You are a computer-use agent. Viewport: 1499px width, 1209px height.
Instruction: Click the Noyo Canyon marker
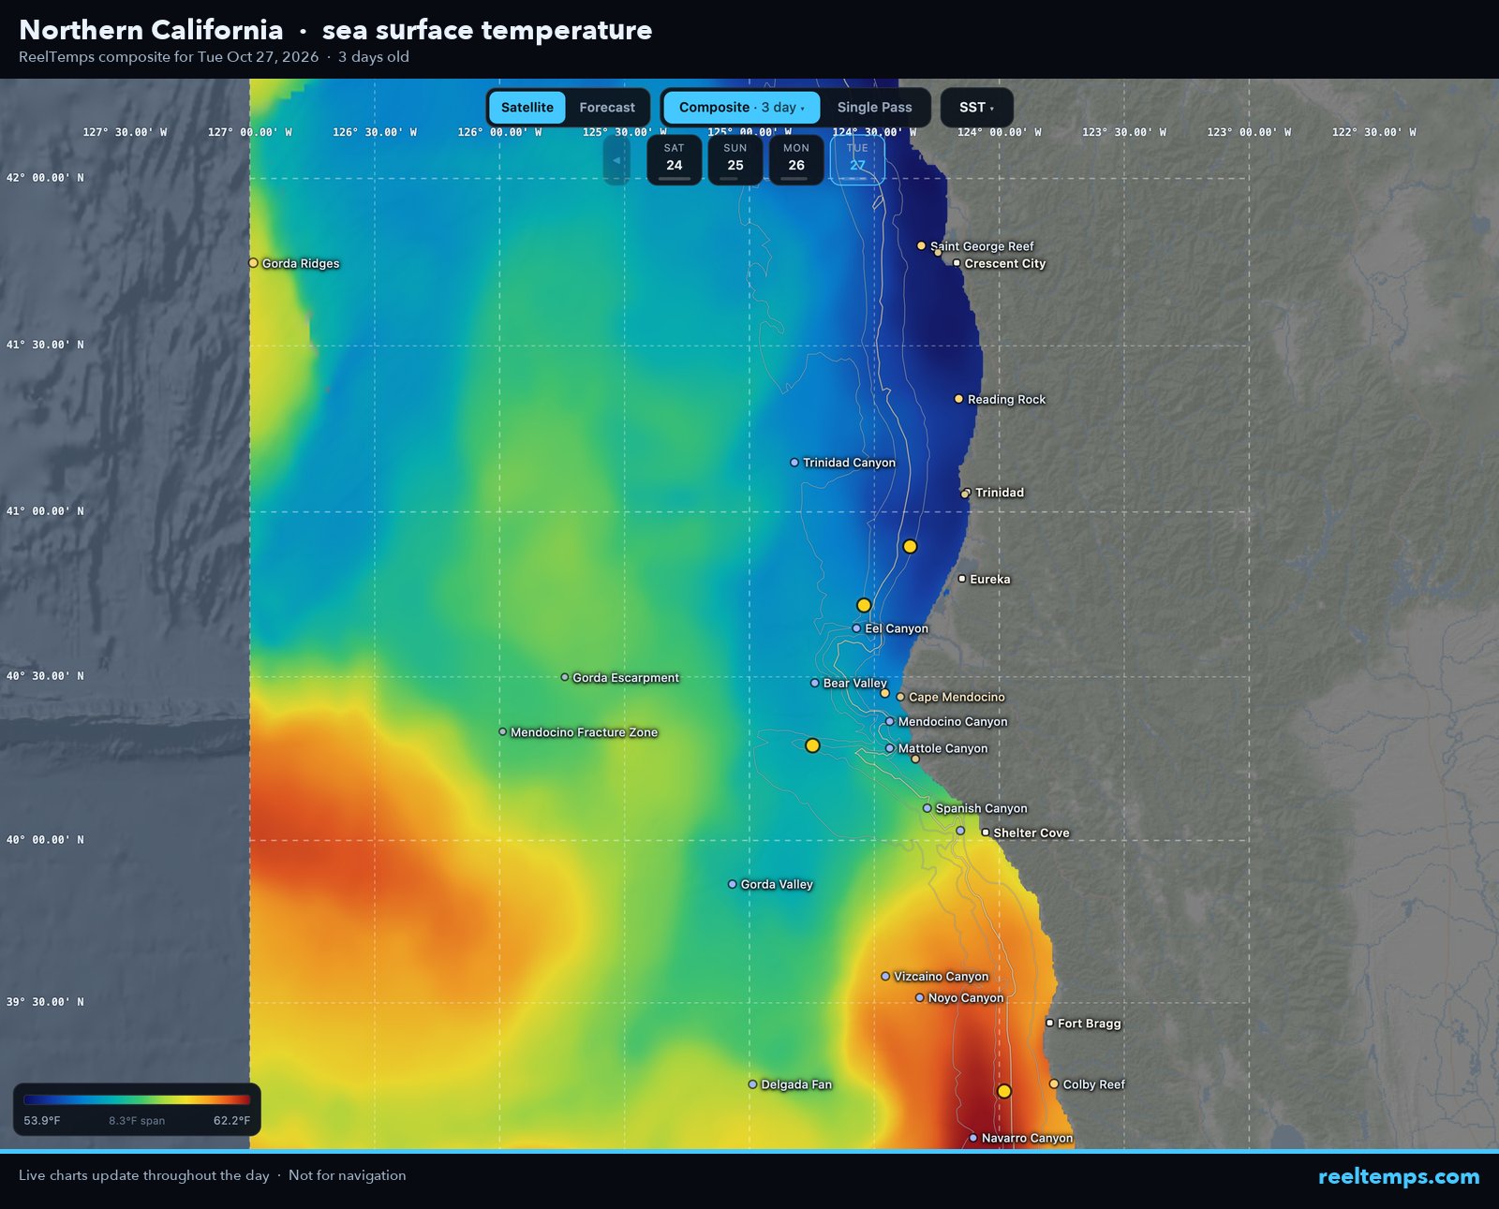coord(920,997)
